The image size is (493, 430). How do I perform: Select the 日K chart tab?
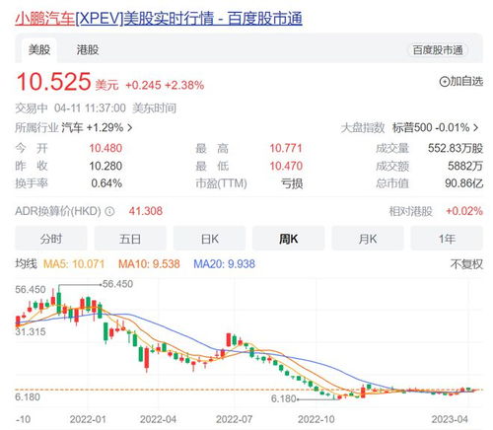pyautogui.click(x=209, y=239)
